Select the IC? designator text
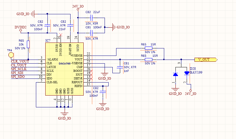The image size is (236, 139). [48, 41]
